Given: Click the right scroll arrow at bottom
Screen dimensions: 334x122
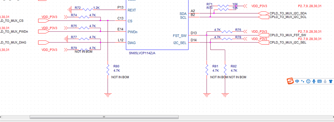Looking at the screenshot, I should click(332, 117).
